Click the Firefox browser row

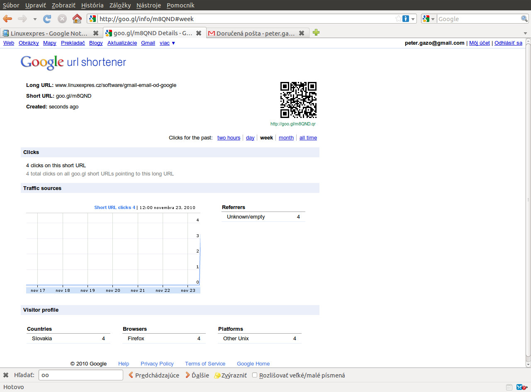tap(164, 339)
